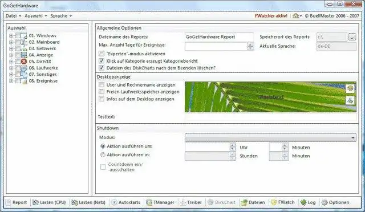Expand the 02. Mainboard tree node
The height and width of the screenshot is (212, 365).
click(x=11, y=42)
